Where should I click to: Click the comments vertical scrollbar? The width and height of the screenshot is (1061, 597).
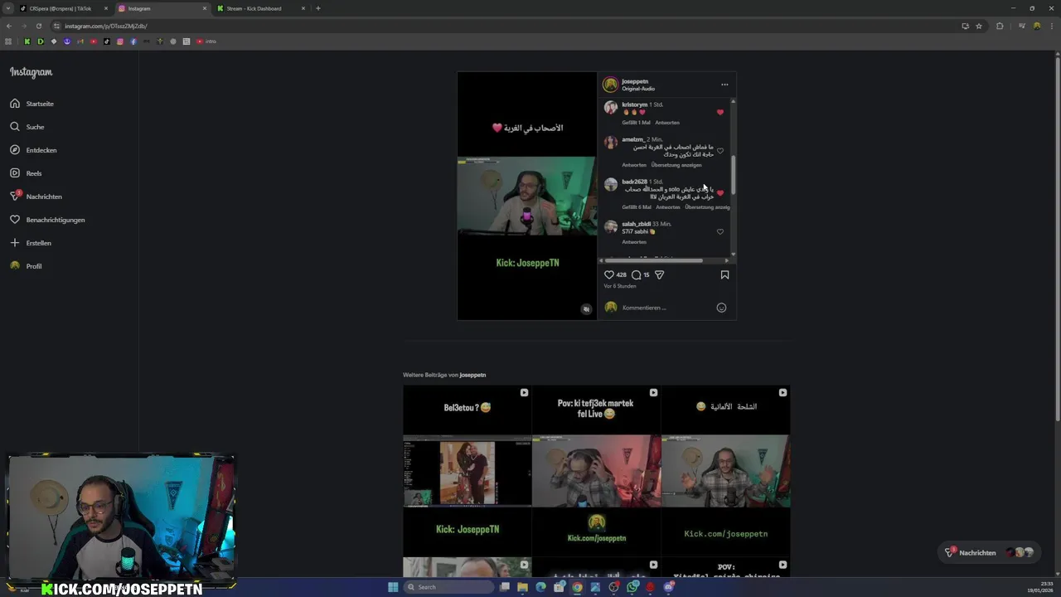[733, 176]
